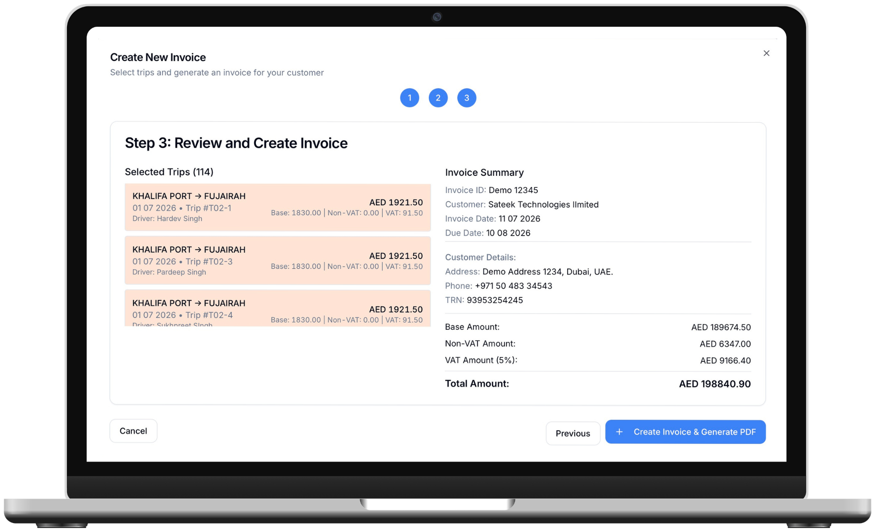Select step 3 indicator
The width and height of the screenshot is (875, 532).
point(466,98)
